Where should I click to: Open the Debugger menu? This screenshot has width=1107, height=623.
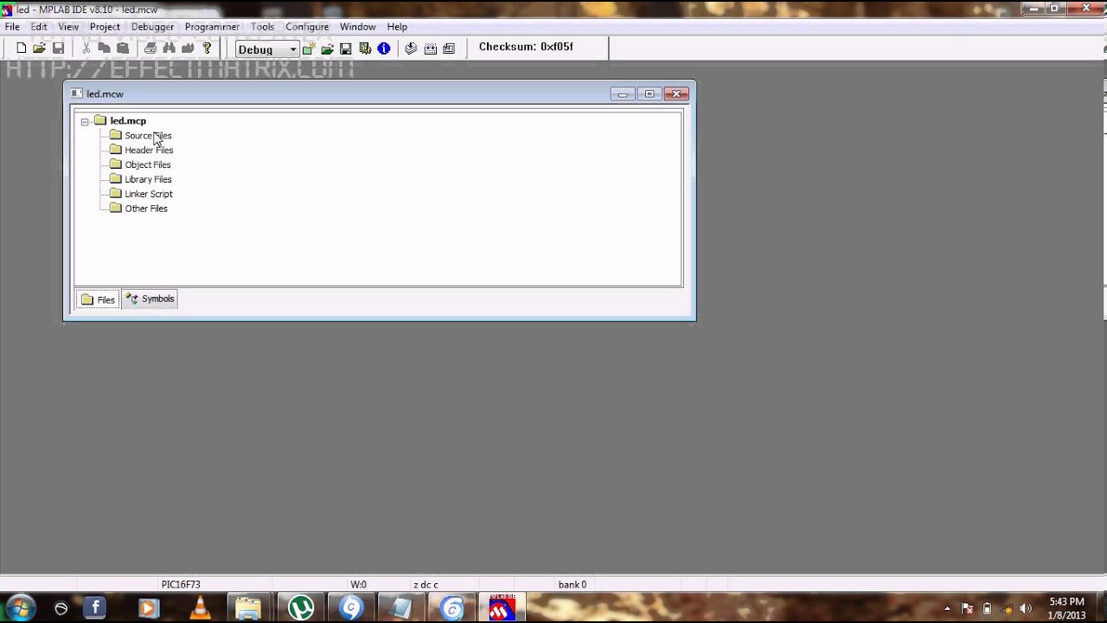tap(152, 27)
